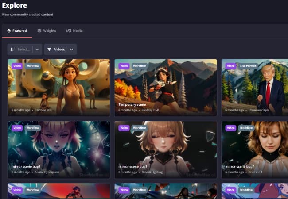
Task: Open the Realistic 1 mirror scene card
Action: [255, 149]
